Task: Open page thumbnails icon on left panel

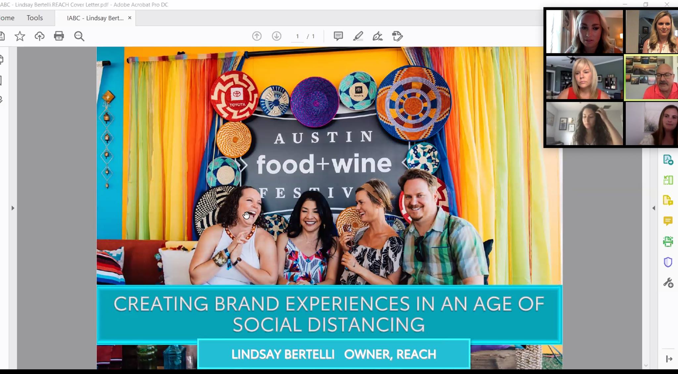Action: [x=2, y=60]
